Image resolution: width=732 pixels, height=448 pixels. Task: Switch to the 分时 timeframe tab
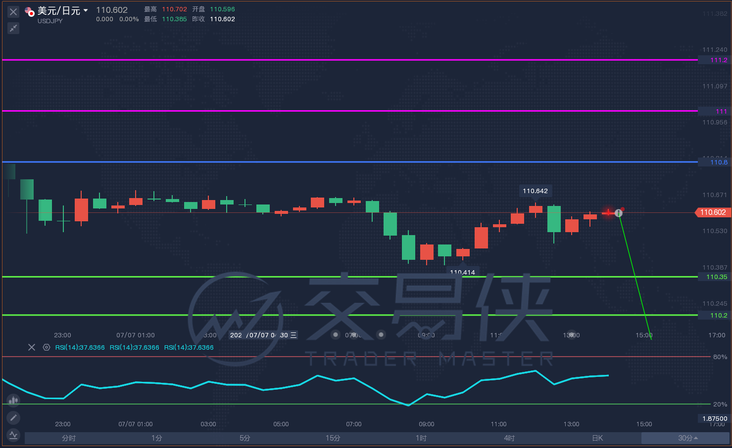coord(69,438)
